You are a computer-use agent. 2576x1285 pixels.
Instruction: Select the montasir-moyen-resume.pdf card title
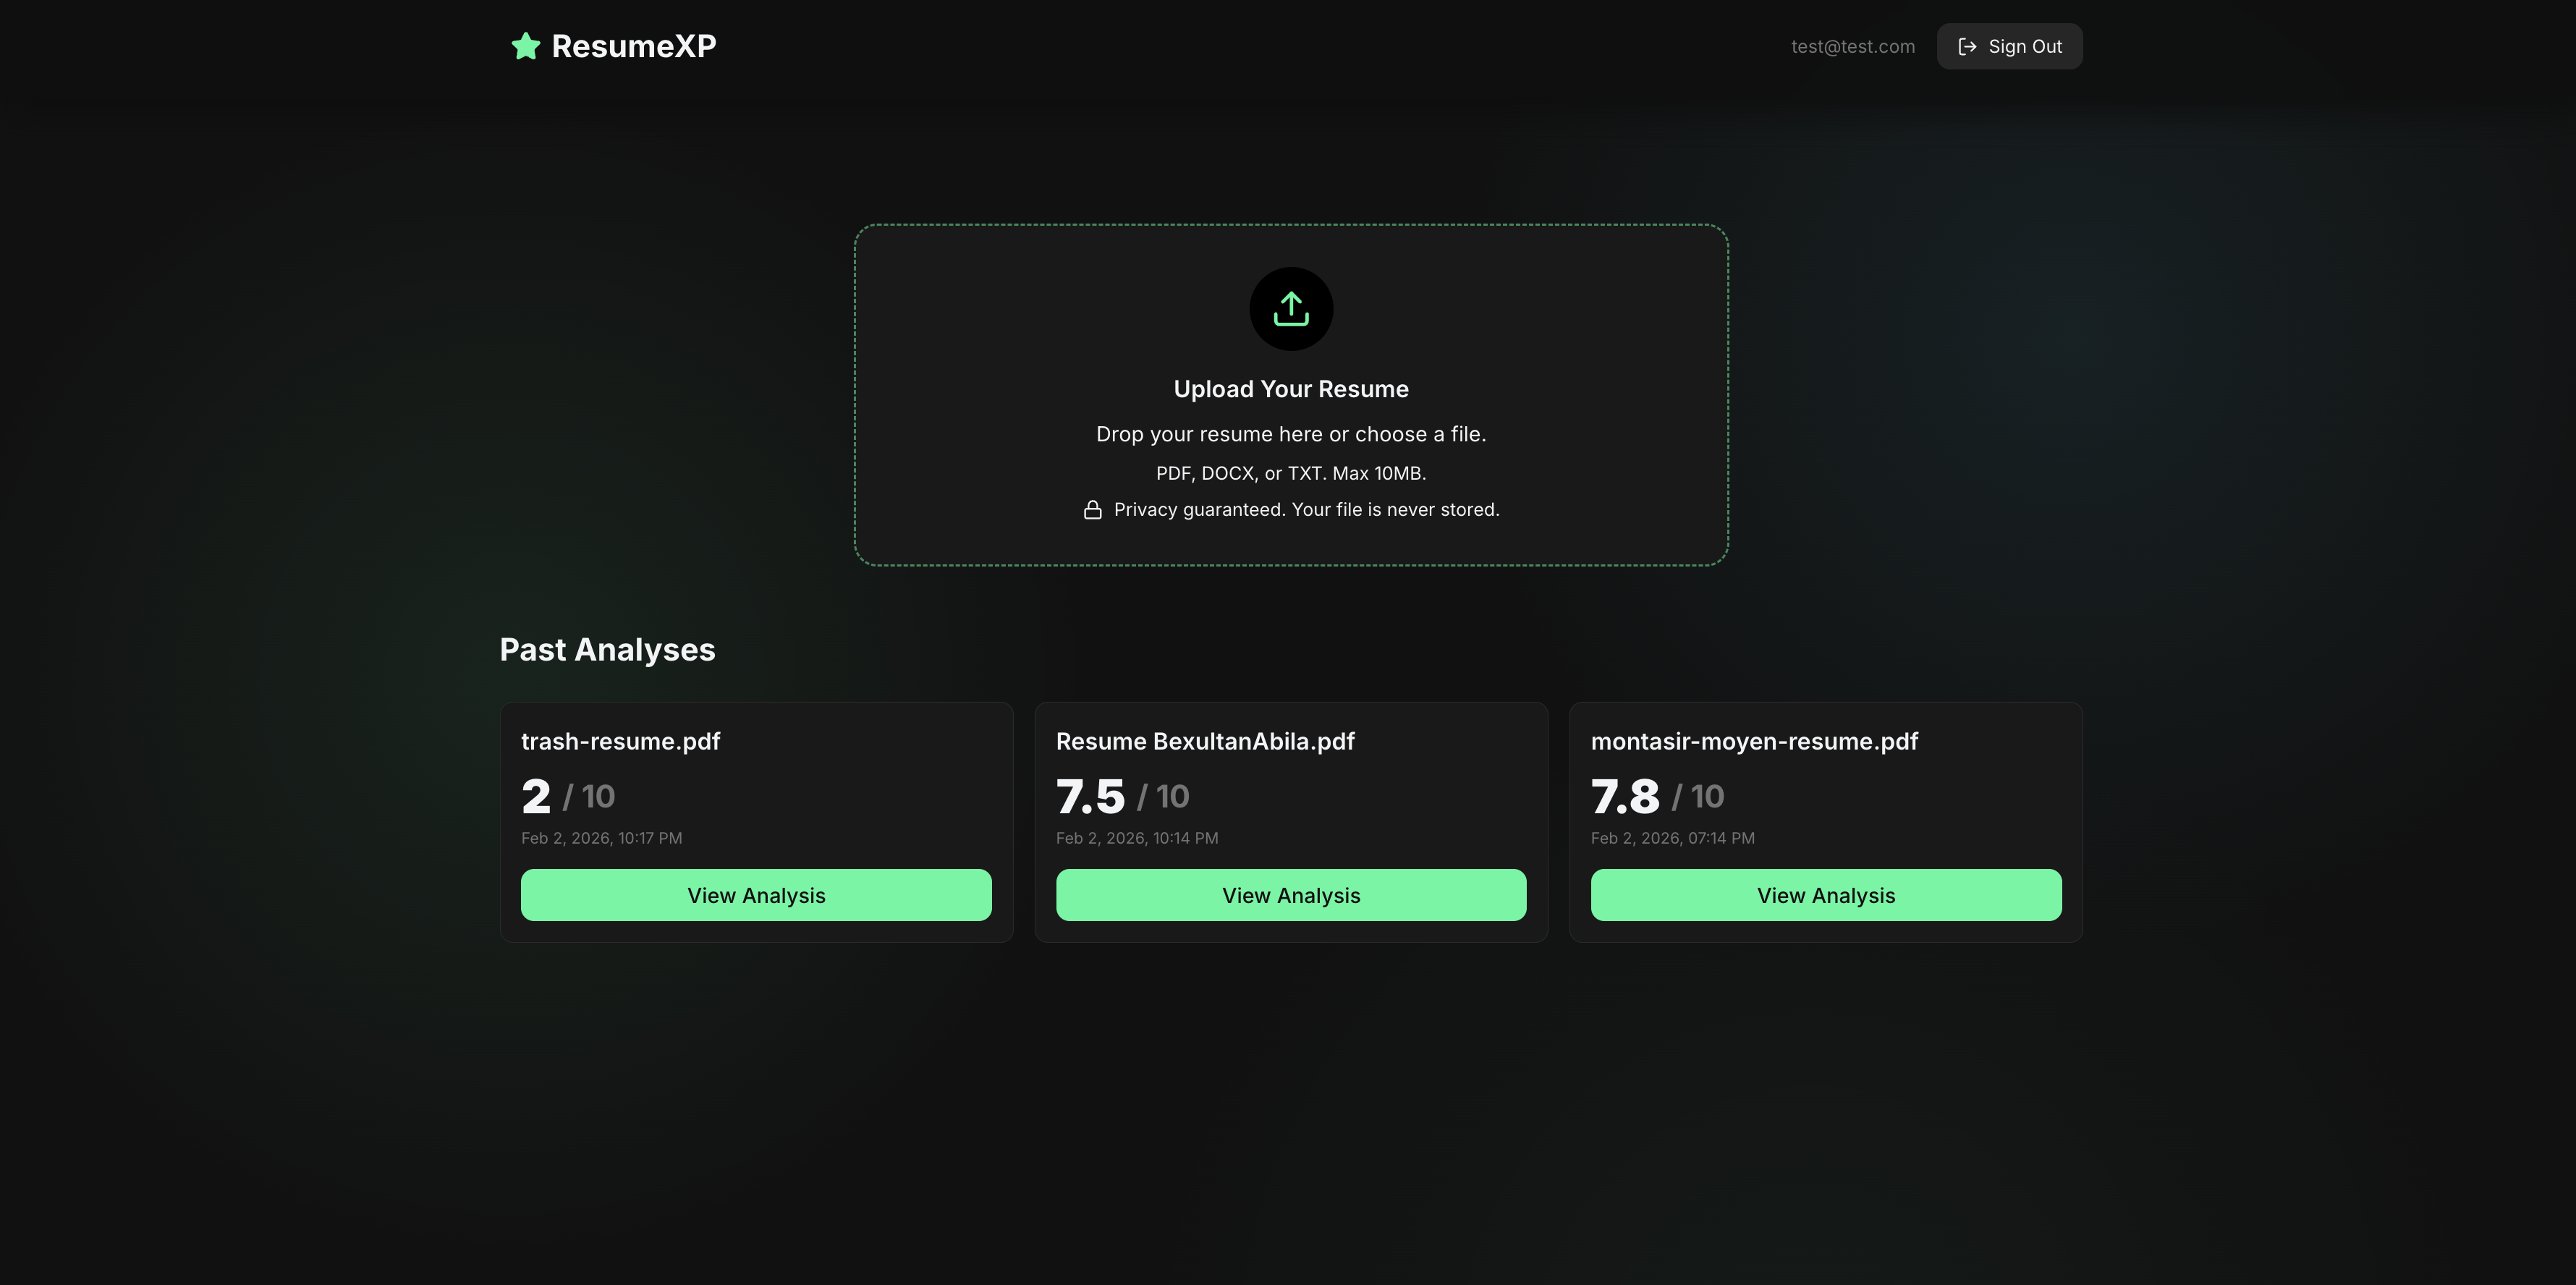point(1753,741)
